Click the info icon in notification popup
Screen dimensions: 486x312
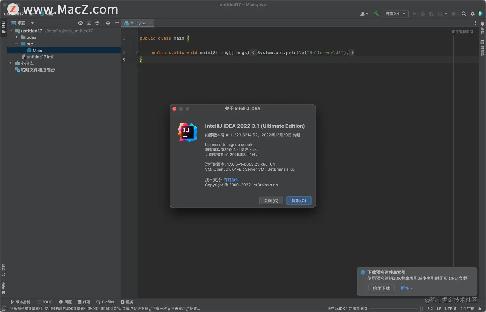(x=363, y=272)
